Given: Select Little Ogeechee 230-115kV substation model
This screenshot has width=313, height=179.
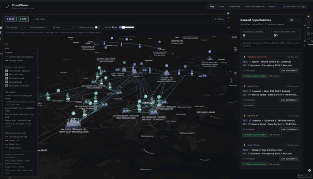Looking at the screenshot, I should pyautogui.click(x=73, y=122).
